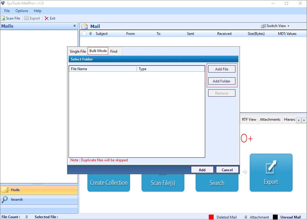The image size is (307, 220).
Task: Sort by Sent column header
Action: 190,33
